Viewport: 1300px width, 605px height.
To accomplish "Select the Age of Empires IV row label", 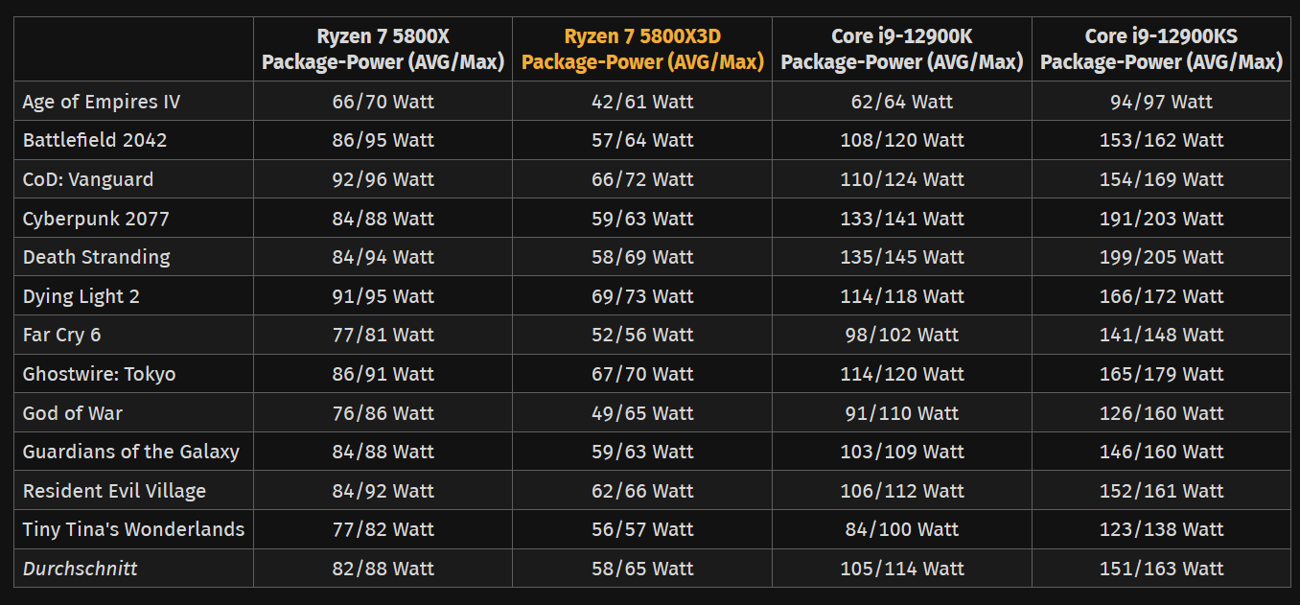I will [102, 102].
